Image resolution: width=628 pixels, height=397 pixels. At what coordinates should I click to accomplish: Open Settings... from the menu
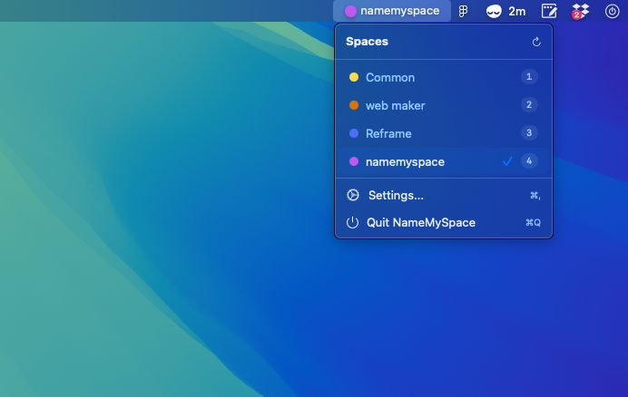coord(444,195)
